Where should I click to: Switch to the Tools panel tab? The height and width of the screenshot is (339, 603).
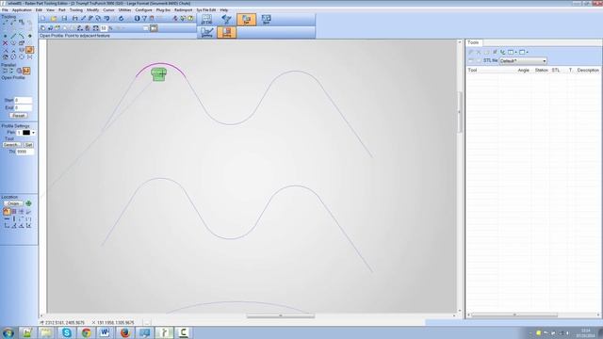pos(473,42)
